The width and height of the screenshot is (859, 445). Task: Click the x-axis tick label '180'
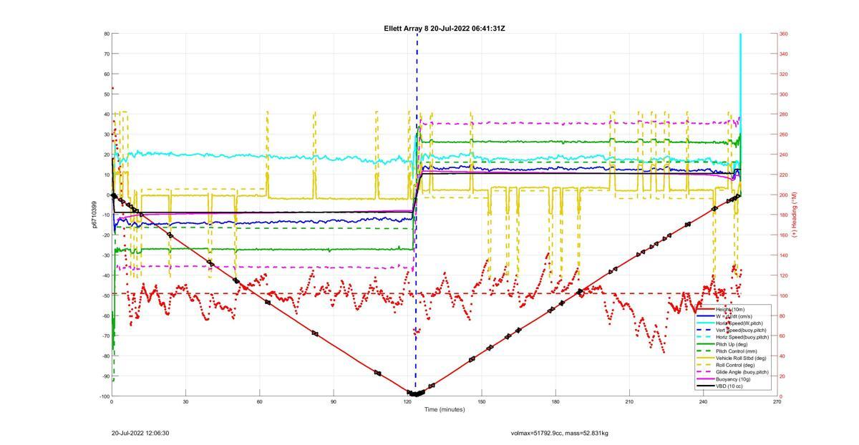pyautogui.click(x=555, y=401)
